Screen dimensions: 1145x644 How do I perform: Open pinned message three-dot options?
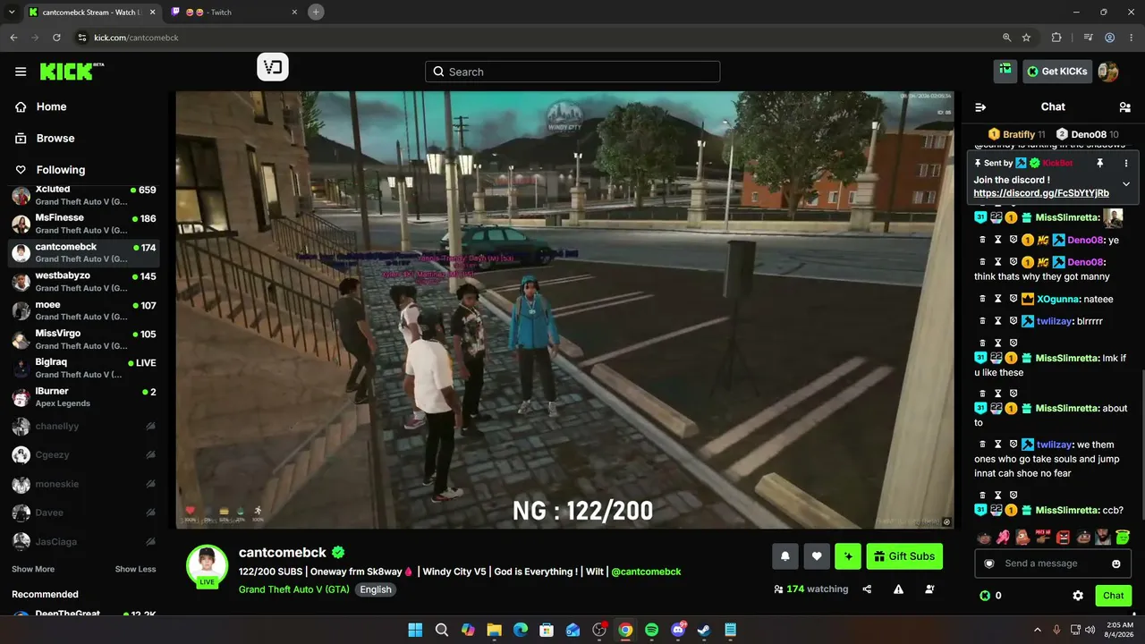pyautogui.click(x=1126, y=164)
